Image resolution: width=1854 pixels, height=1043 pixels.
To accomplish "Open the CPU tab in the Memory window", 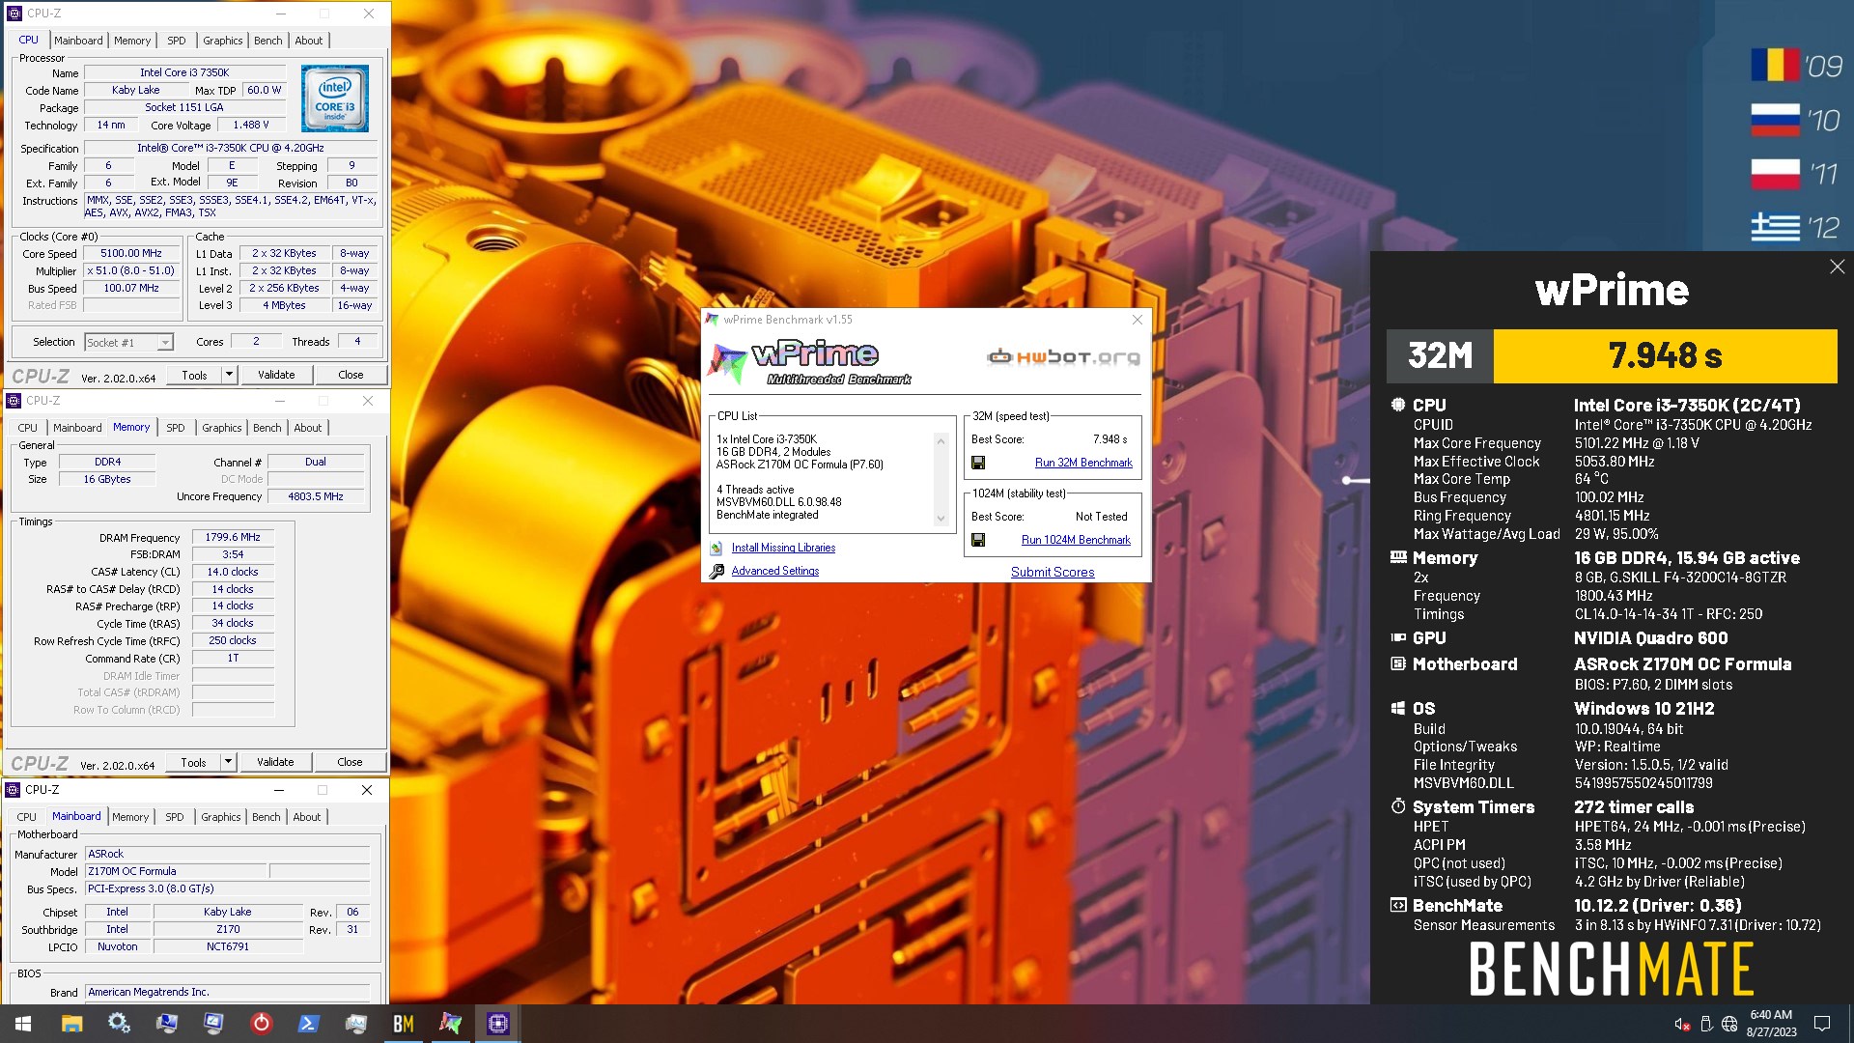I will point(28,428).
